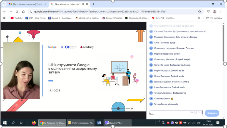This screenshot has height=128, width=227.
Task: Reload the Brandlive session page
Action: (17, 12)
